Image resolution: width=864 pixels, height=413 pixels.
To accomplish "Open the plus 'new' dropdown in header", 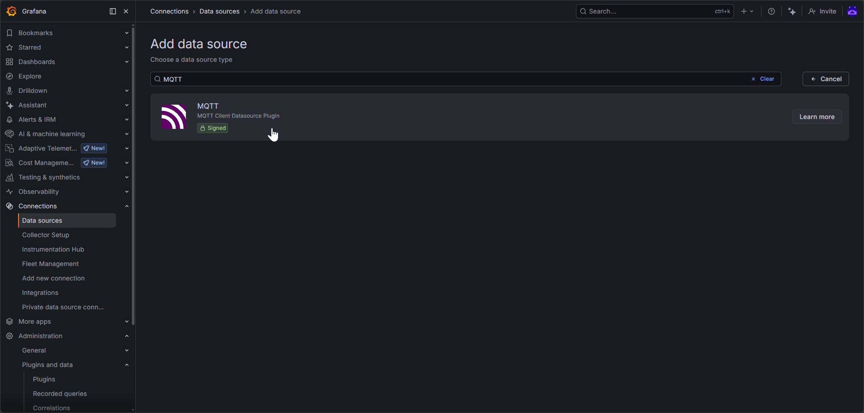I will coord(747,11).
